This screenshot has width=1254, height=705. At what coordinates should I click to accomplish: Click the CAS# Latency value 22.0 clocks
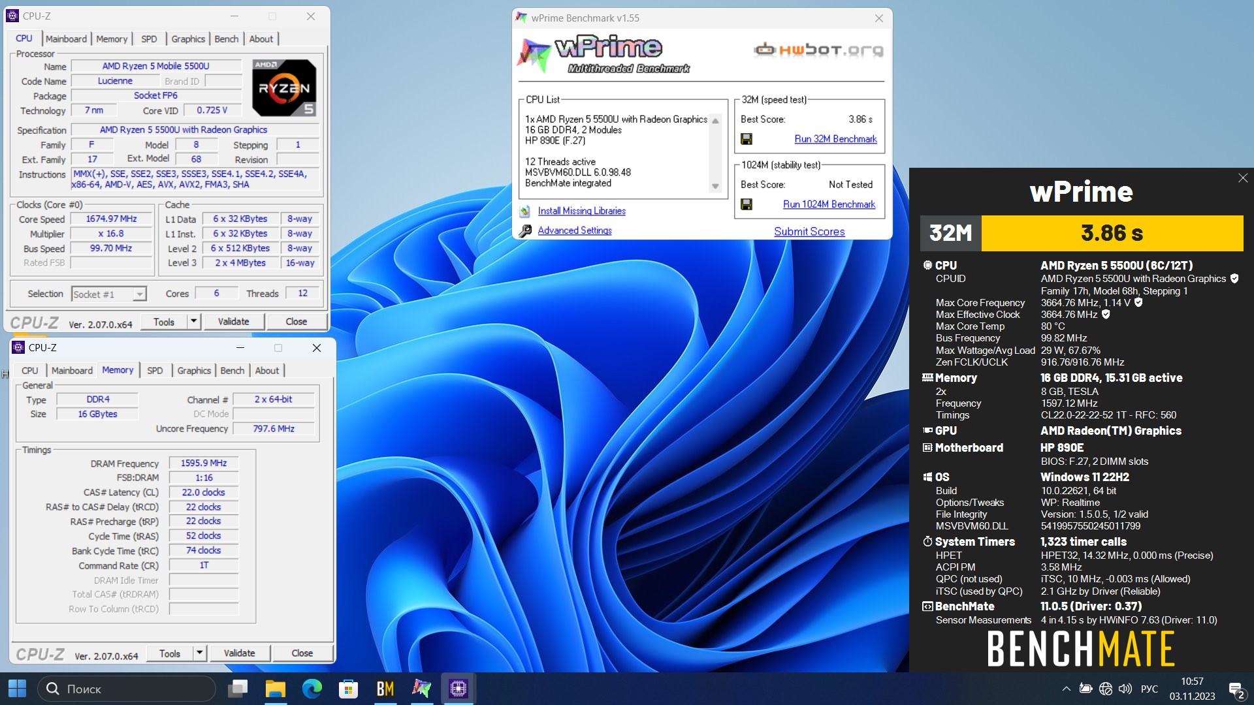204,492
